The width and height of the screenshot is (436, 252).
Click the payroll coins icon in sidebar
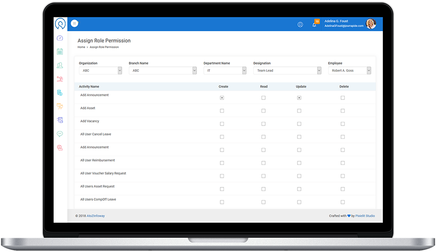tap(60, 93)
